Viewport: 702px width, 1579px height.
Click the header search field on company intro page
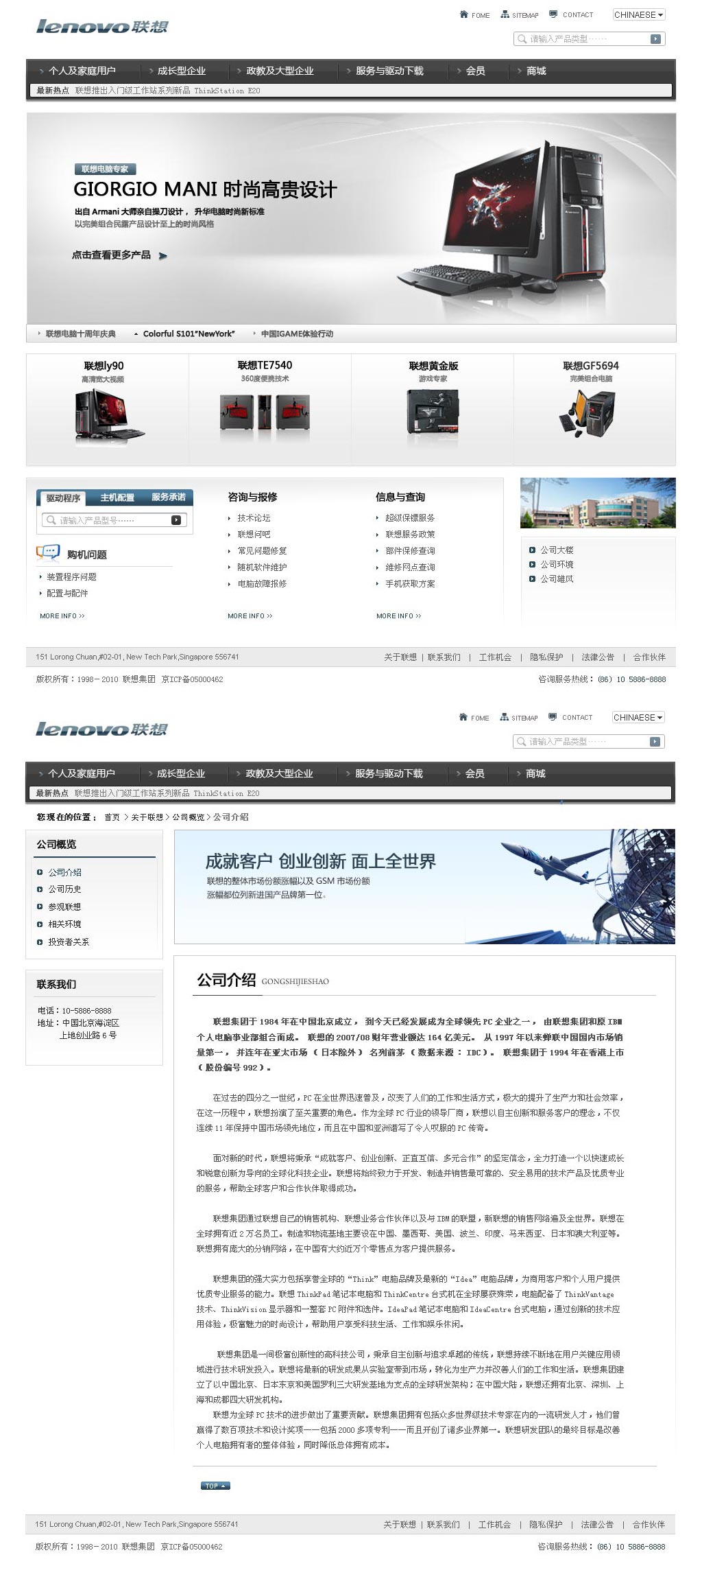[588, 742]
